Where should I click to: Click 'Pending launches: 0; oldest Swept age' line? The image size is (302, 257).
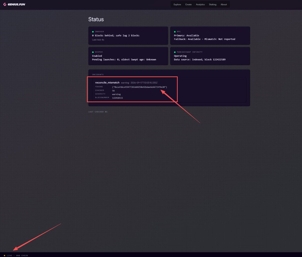point(124,59)
